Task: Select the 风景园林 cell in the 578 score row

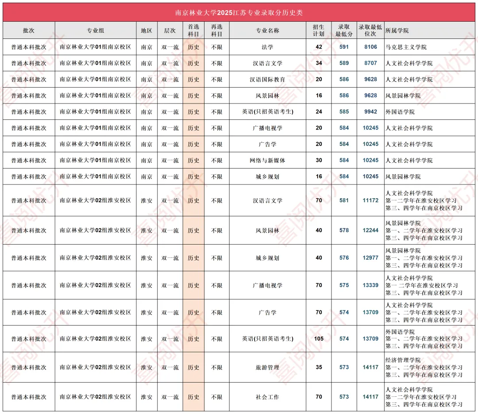Action: pos(267,230)
